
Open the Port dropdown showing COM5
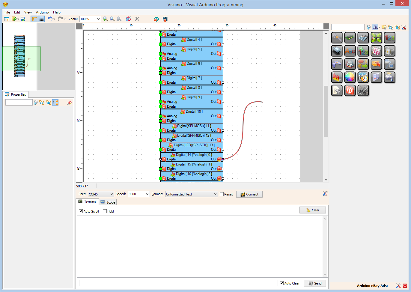(101, 194)
